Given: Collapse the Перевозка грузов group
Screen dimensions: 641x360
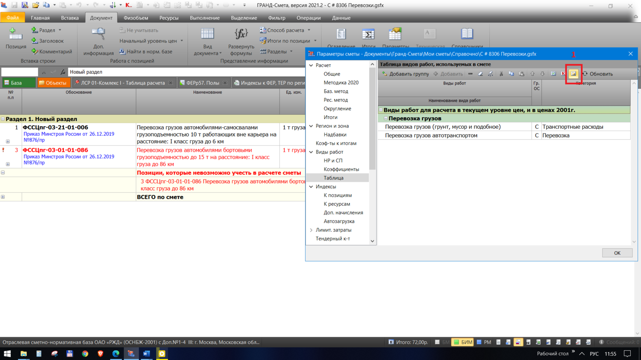Looking at the screenshot, I should point(385,118).
